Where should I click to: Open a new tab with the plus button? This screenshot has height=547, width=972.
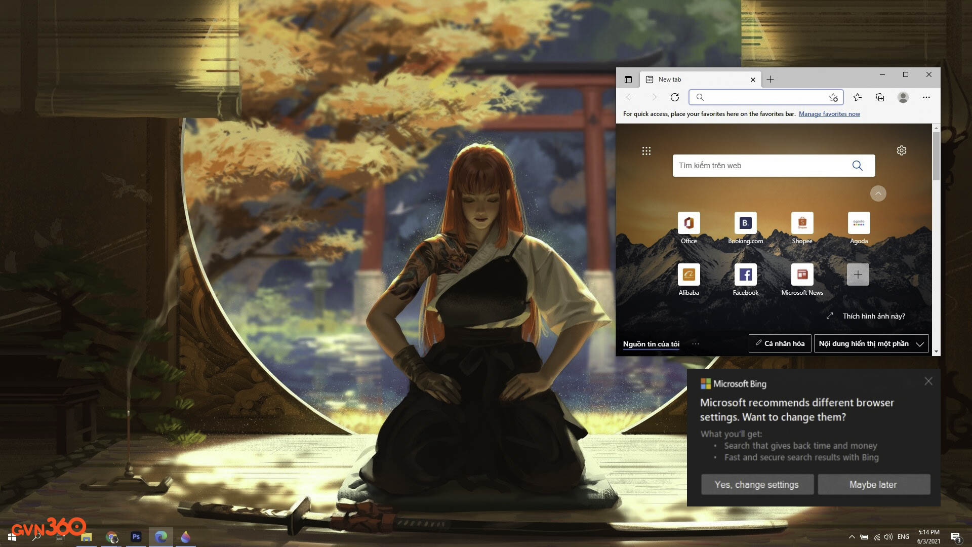[770, 80]
